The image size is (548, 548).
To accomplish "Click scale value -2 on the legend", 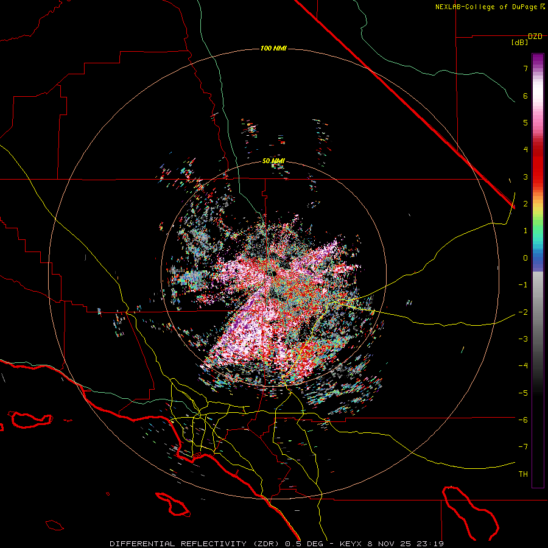I will coord(523,312).
